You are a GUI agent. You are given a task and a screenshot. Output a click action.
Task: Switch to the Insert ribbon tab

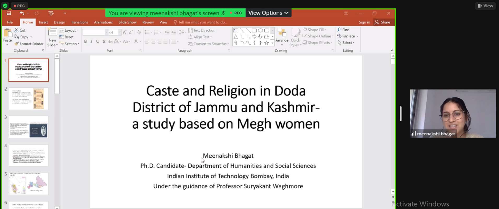[43, 22]
